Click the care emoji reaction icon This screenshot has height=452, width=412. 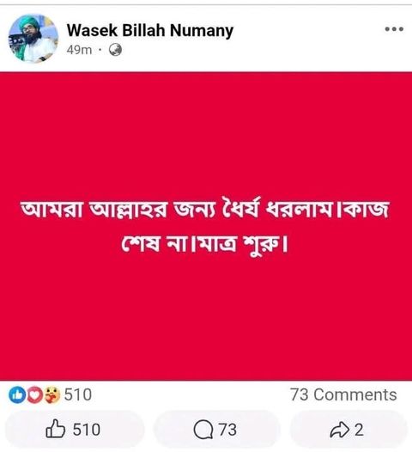(51, 394)
